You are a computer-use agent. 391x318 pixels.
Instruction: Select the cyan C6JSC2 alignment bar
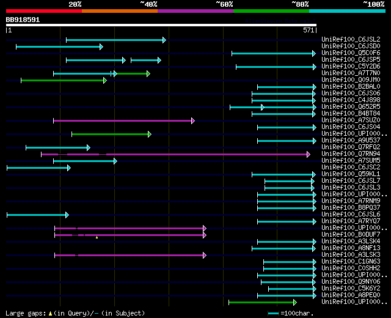pyautogui.click(x=38, y=168)
